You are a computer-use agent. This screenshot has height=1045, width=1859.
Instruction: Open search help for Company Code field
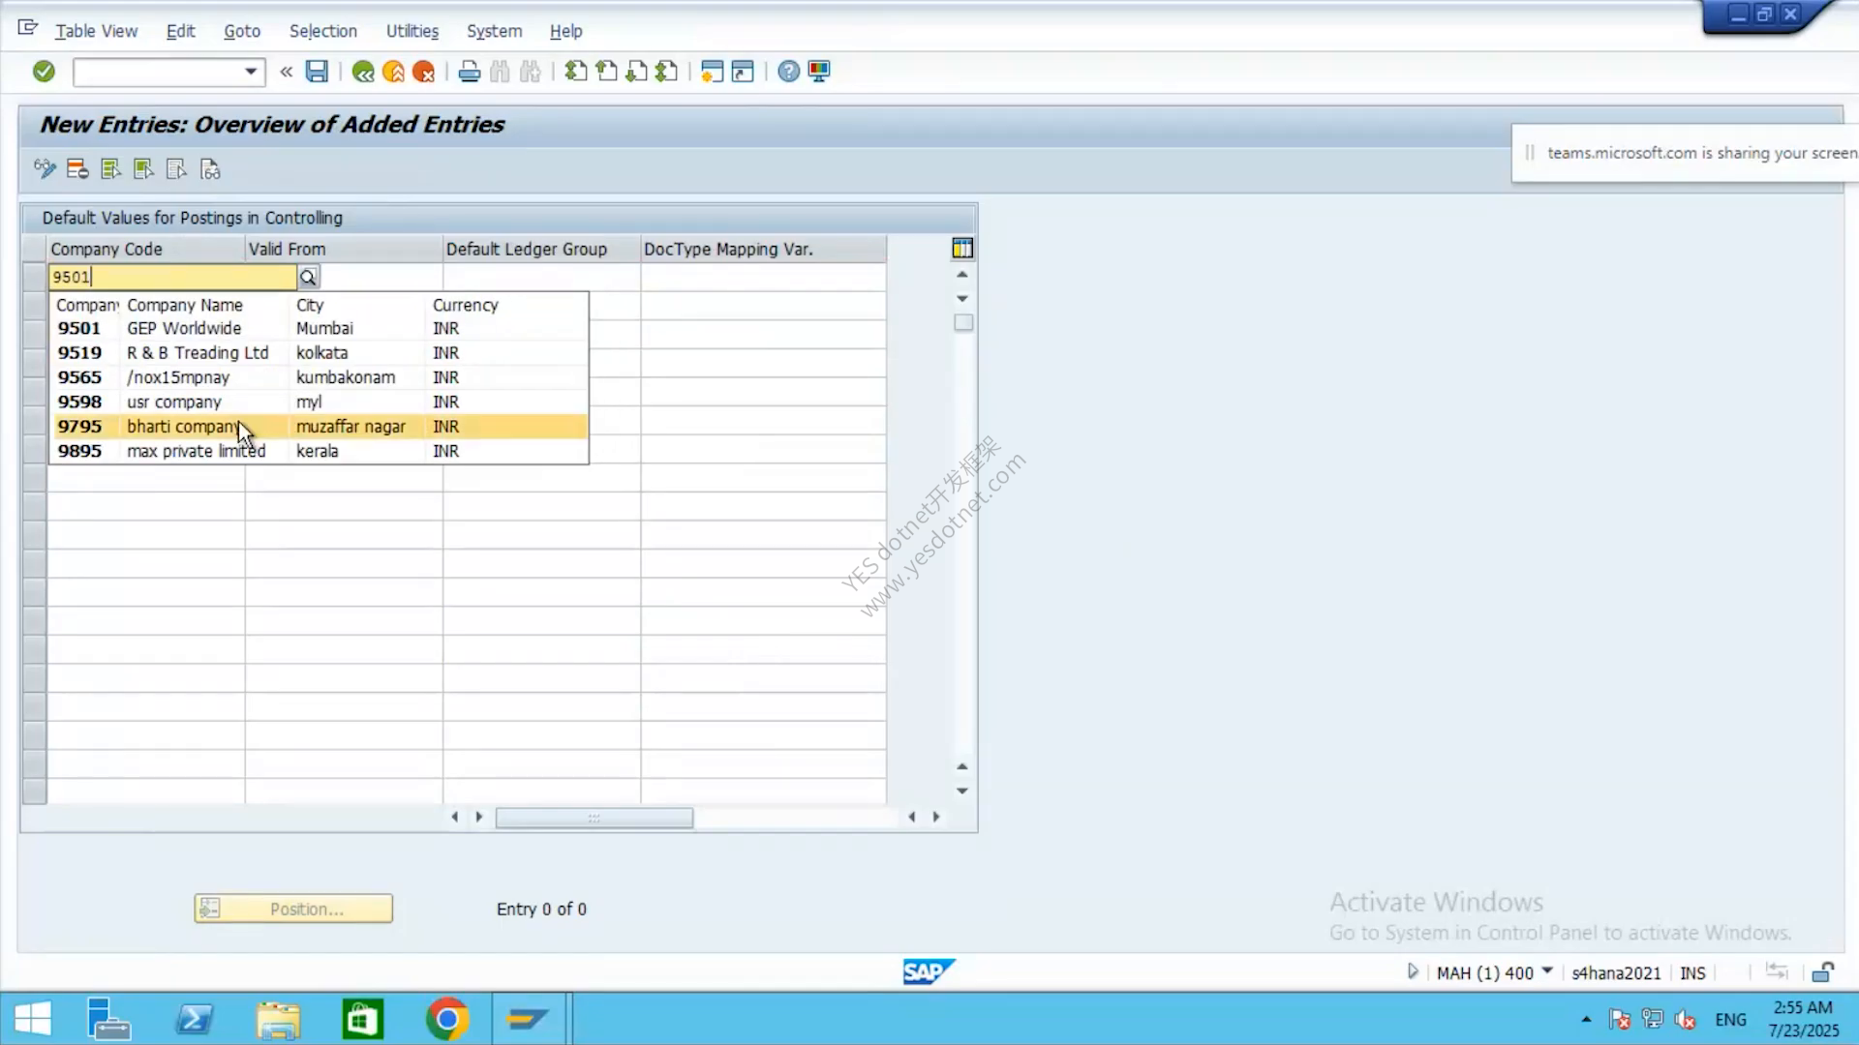(308, 278)
